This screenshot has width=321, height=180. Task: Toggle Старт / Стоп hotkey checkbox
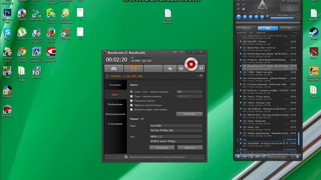131,92
